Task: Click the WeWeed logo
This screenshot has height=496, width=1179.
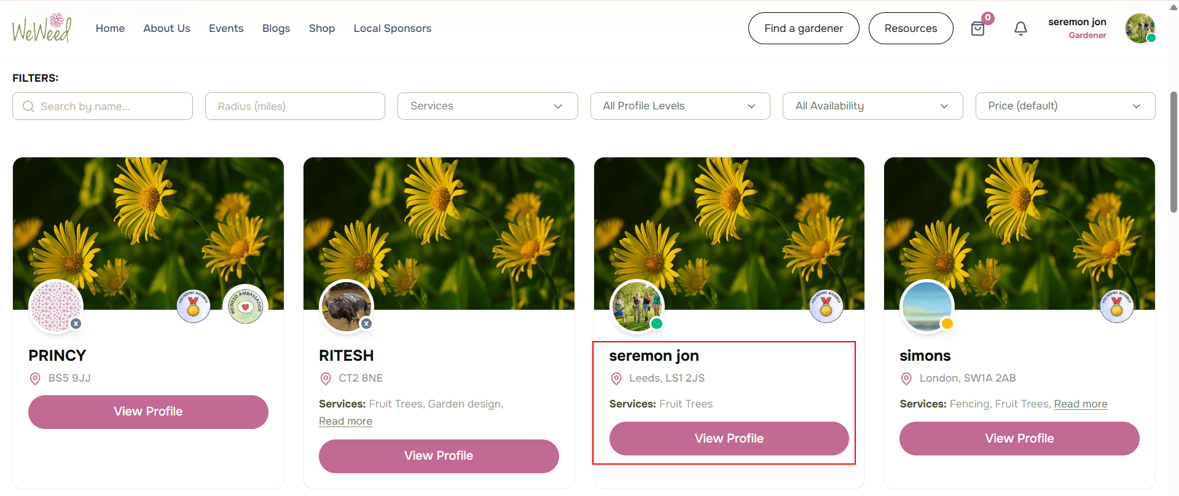Action: [42, 28]
